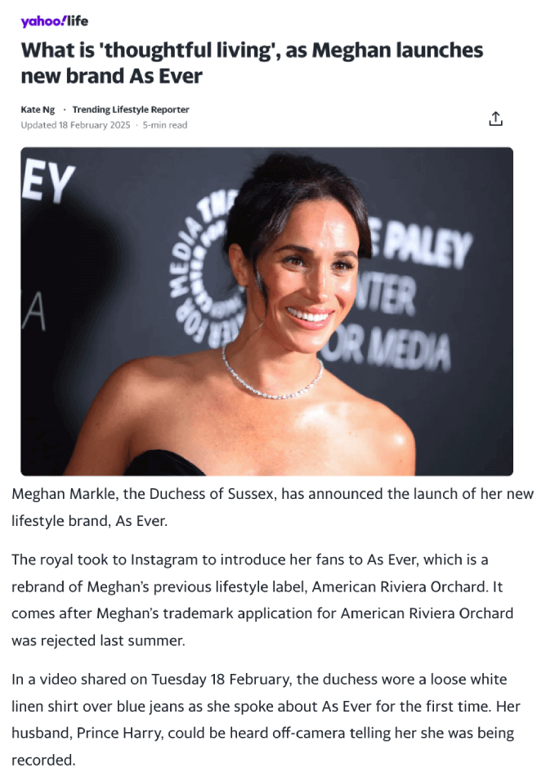Viewport: 537px width, 777px height.
Task: Click the 'new brand As Ever' headline line
Action: coord(111,76)
